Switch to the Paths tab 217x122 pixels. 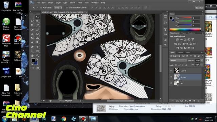(188, 53)
